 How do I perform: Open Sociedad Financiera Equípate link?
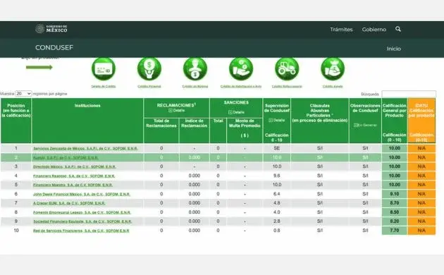(x=82, y=221)
